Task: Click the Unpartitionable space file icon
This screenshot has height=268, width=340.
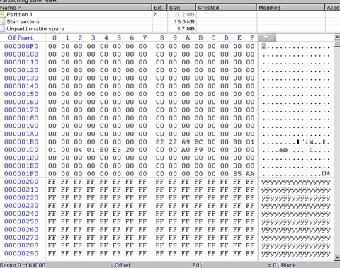Action: 2,29
